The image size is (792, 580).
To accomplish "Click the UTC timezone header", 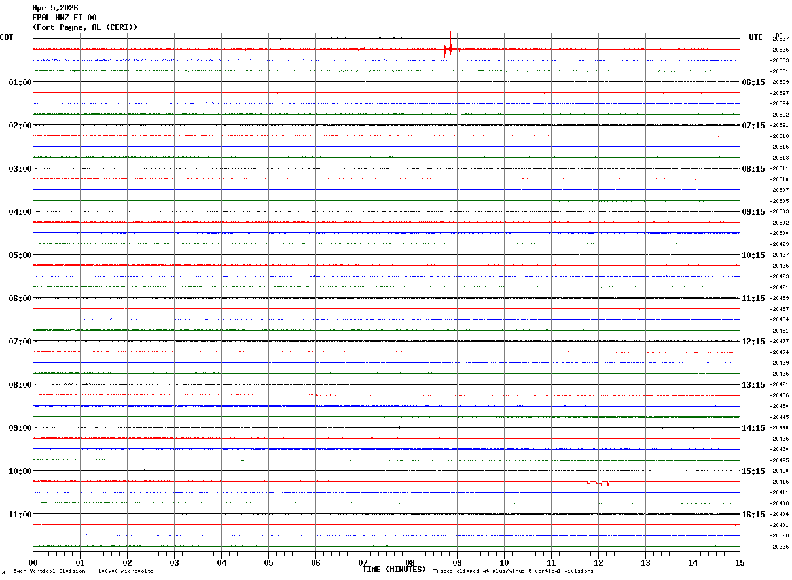I will (756, 37).
